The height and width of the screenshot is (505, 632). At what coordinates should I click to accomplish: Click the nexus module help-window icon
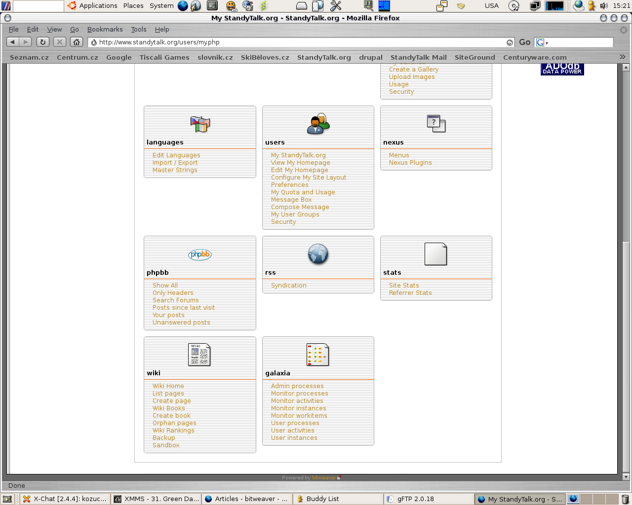pos(436,123)
